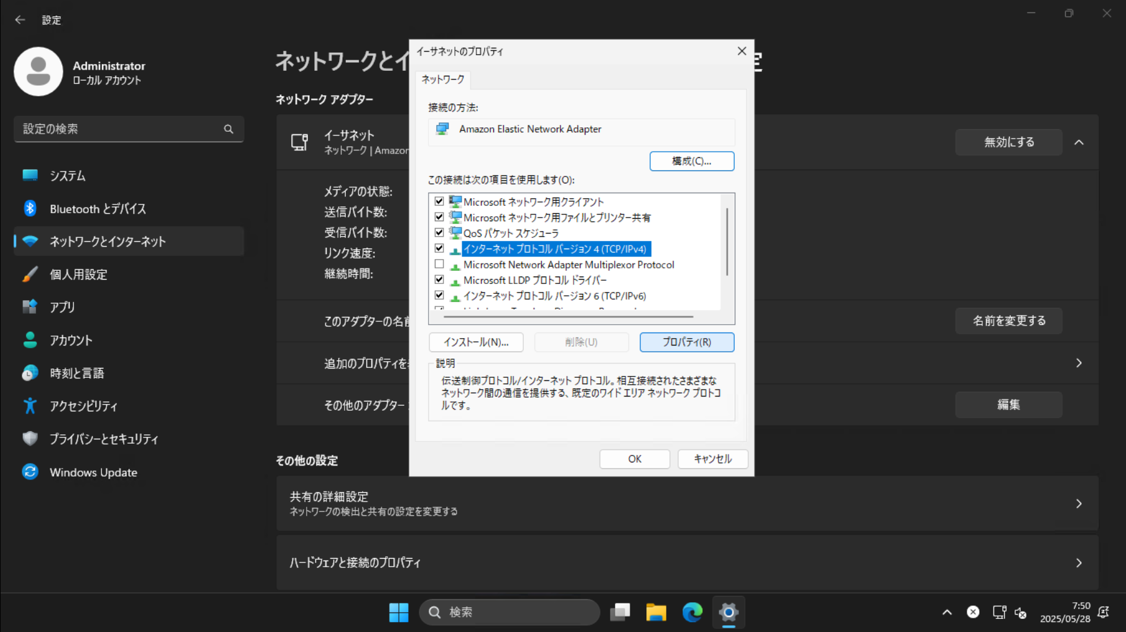Click the red X tray status icon

click(x=973, y=612)
